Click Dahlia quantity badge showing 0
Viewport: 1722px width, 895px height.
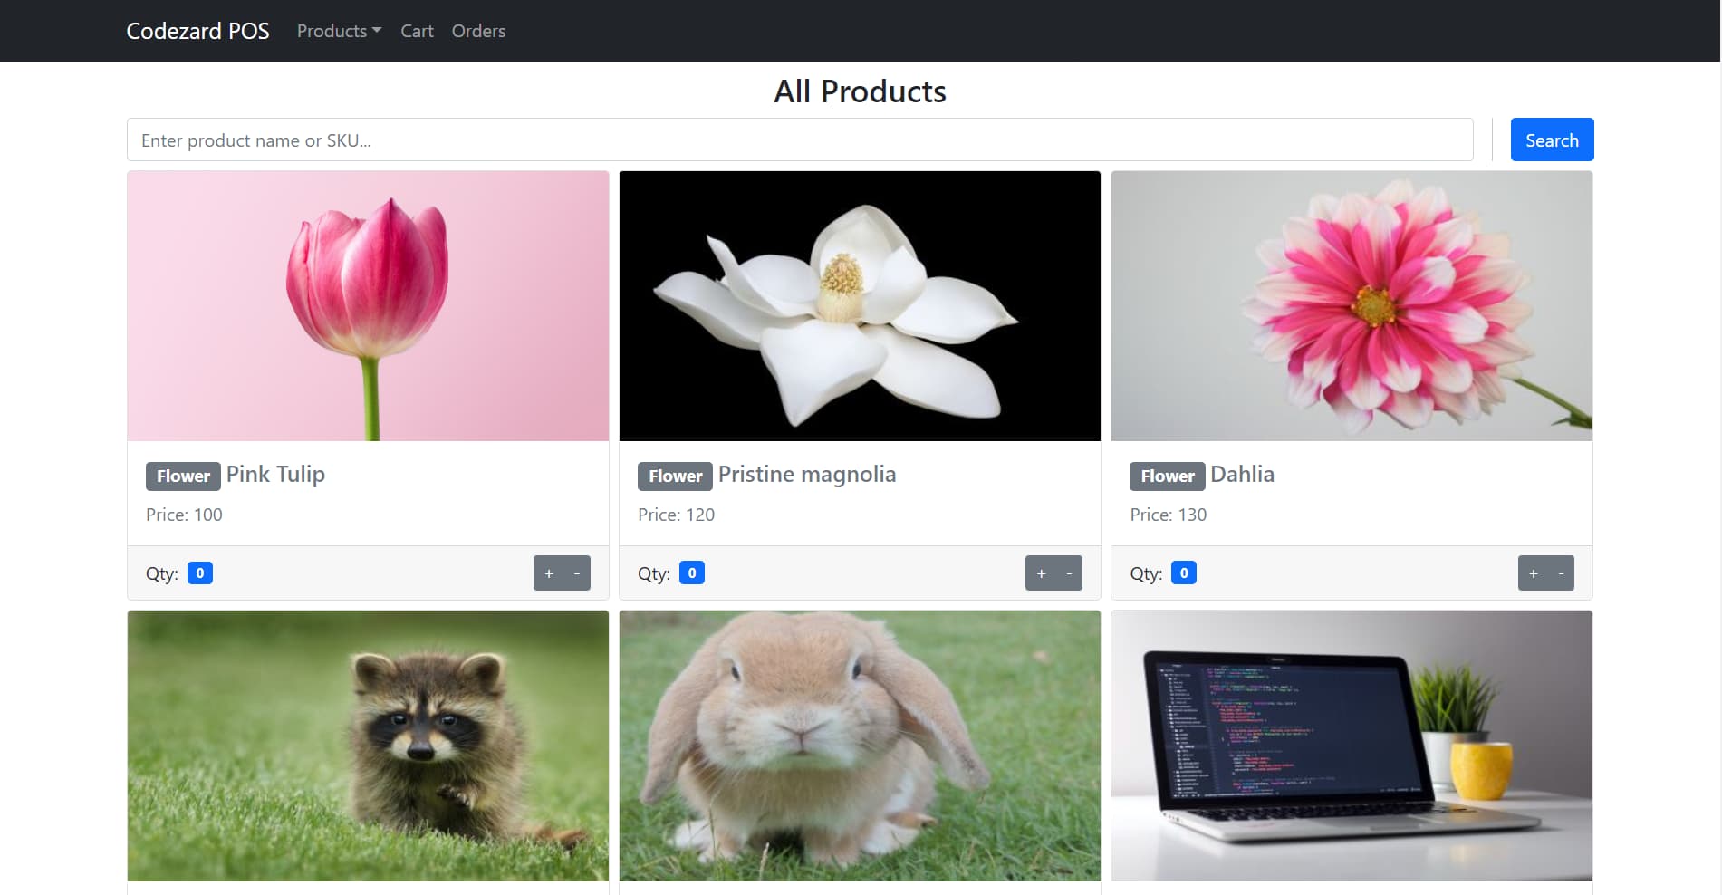tap(1184, 573)
